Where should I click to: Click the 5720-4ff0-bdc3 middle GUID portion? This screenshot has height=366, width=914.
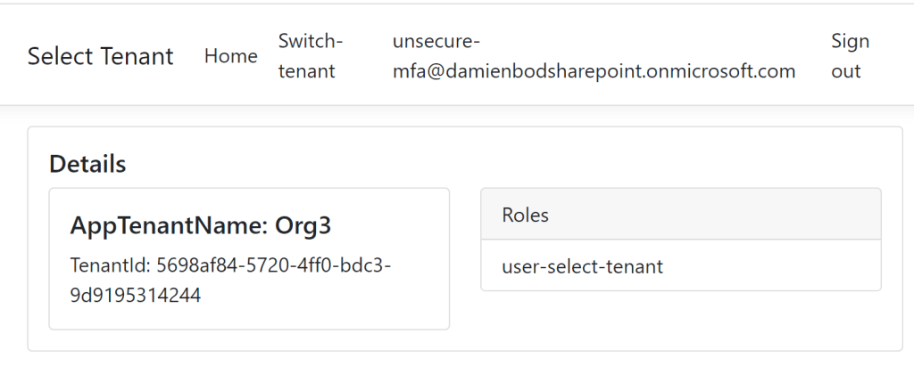pyautogui.click(x=307, y=265)
